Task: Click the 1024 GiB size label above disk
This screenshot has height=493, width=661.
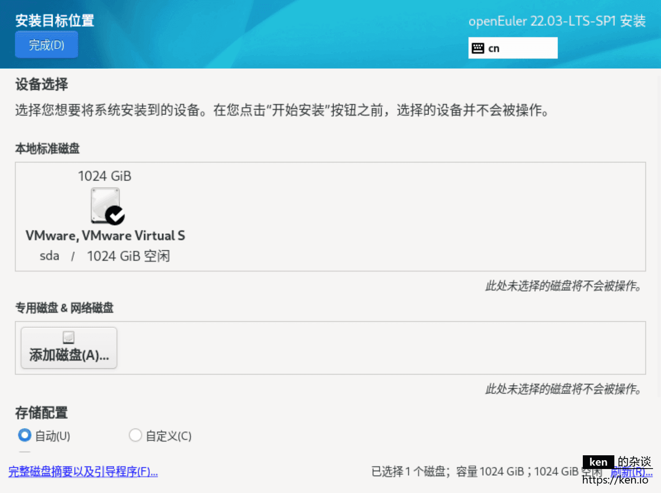Action: (105, 176)
